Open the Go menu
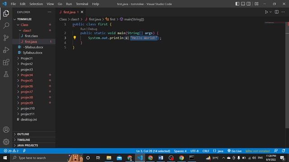 60,4
